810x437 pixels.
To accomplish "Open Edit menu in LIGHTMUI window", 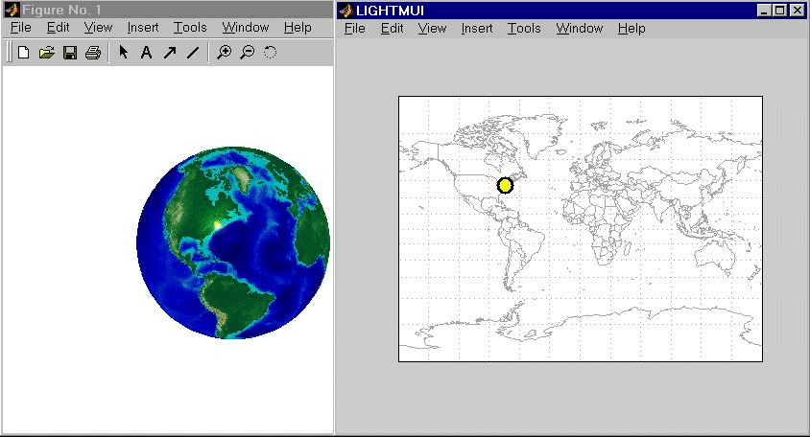I will point(392,29).
